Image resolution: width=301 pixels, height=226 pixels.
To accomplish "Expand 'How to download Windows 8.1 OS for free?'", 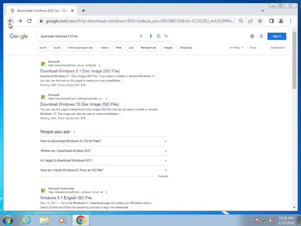I will 104,141.
